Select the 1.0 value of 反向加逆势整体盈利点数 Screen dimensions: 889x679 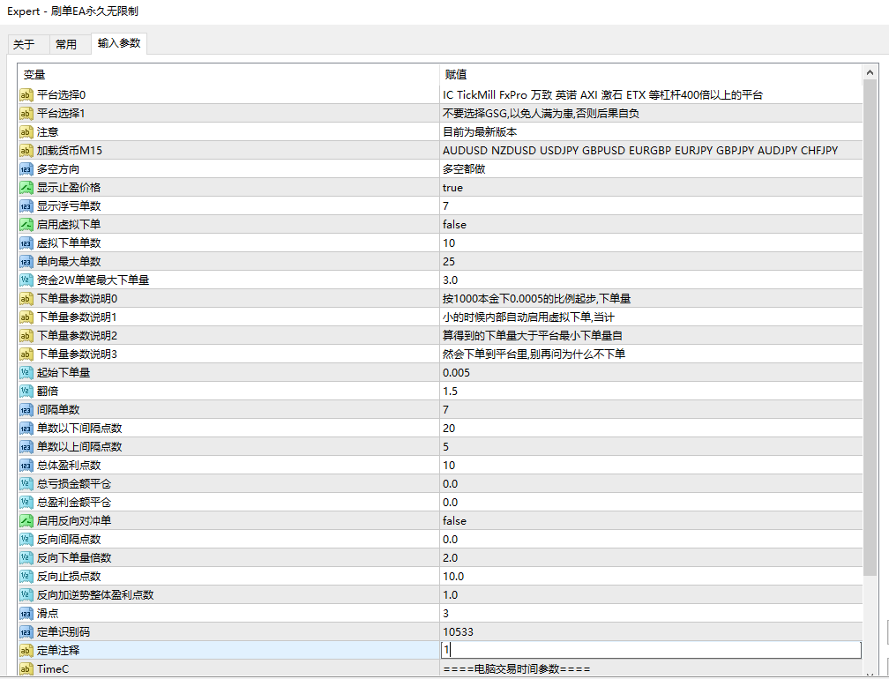[450, 595]
